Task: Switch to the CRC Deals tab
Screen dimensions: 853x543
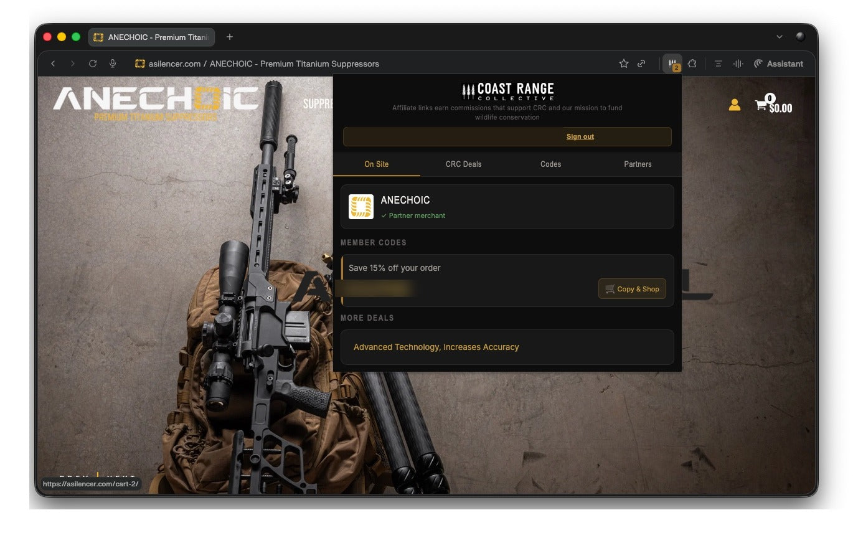Action: point(463,164)
